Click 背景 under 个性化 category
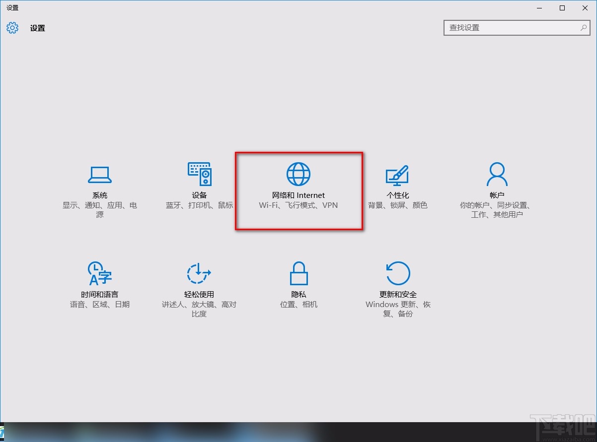 (375, 205)
